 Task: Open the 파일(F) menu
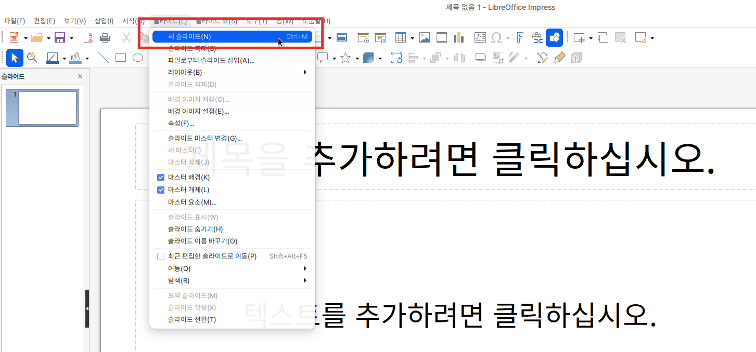tap(15, 21)
